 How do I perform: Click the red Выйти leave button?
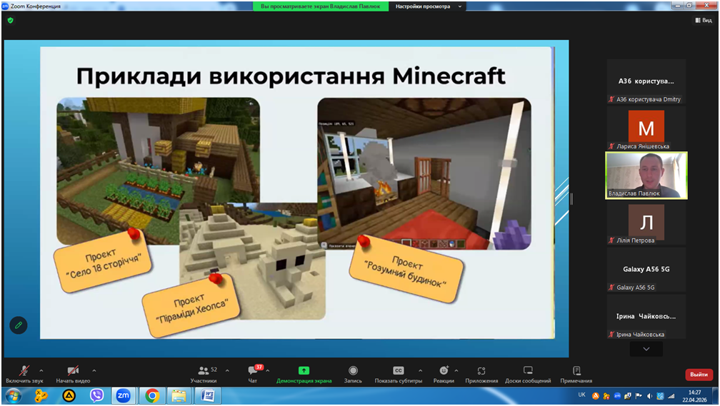tap(699, 375)
